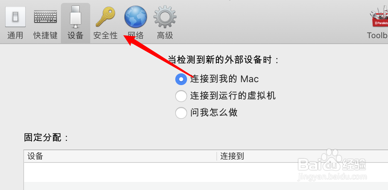Image resolution: width=388 pixels, height=190 pixels.
Task: Click the 高级 text label
Action: [165, 35]
